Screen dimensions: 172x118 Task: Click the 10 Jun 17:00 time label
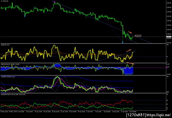click(x=38, y=112)
